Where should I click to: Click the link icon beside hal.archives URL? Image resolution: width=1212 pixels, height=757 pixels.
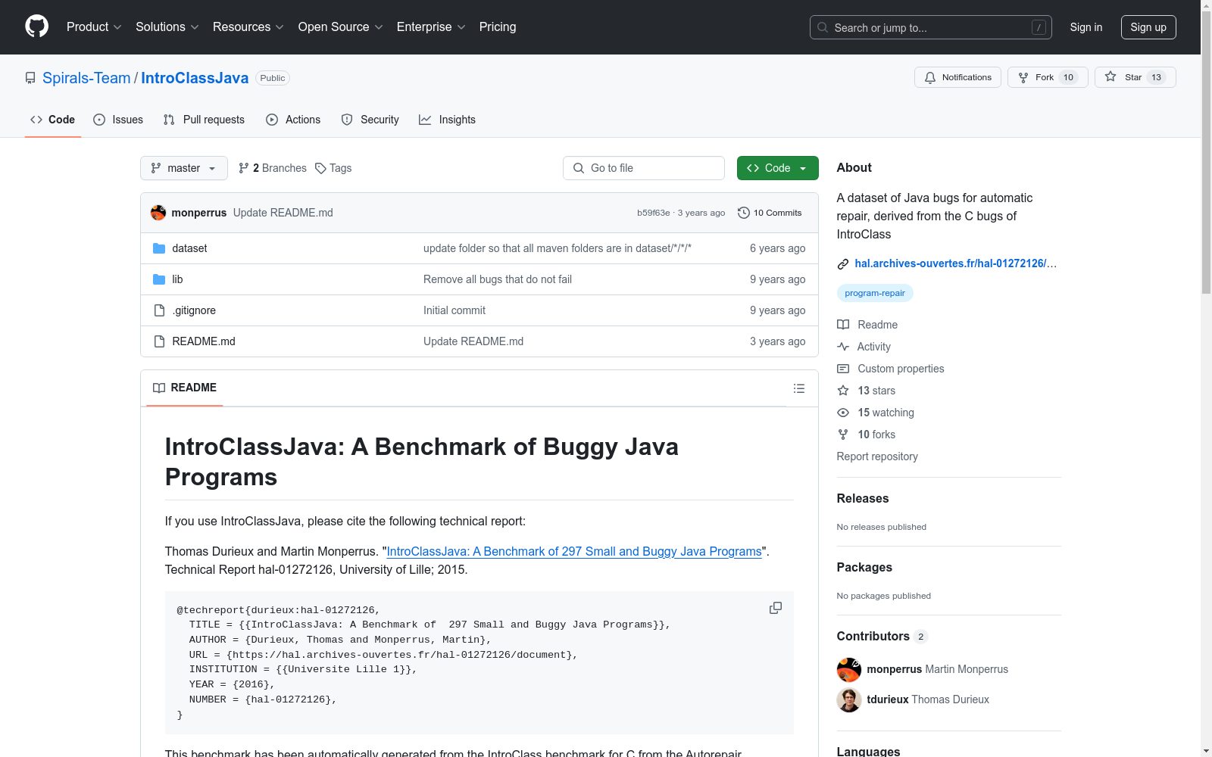tap(843, 264)
